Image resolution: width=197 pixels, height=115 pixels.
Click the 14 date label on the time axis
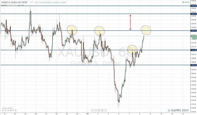pos(183,114)
